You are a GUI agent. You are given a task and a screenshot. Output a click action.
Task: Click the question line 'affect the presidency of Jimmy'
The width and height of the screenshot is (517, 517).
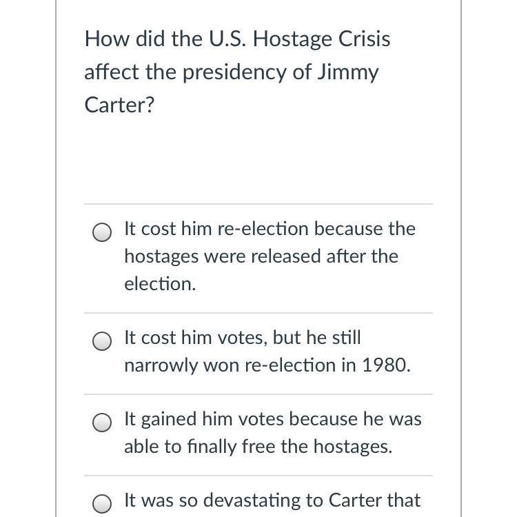[x=231, y=72]
